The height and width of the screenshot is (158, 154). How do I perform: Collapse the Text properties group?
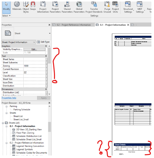click(x=46, y=56)
